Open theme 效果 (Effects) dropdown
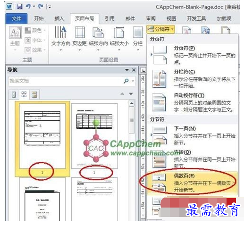The image size is (244, 225). [35, 50]
